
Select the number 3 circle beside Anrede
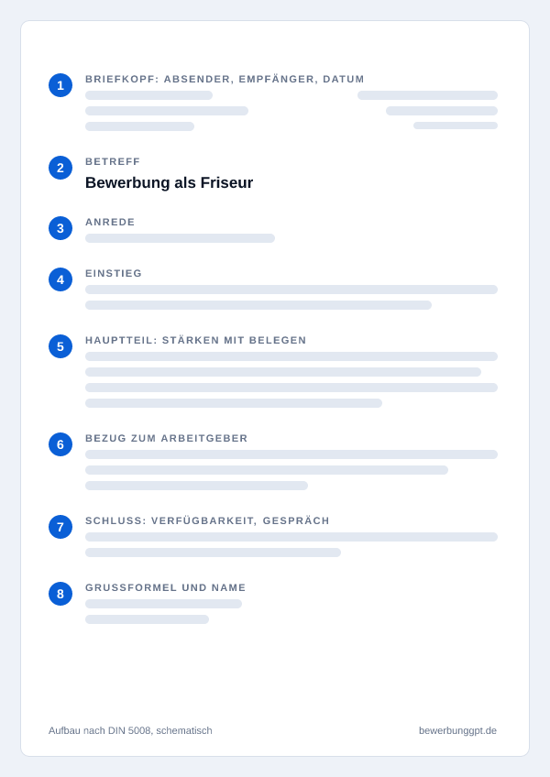(x=60, y=228)
